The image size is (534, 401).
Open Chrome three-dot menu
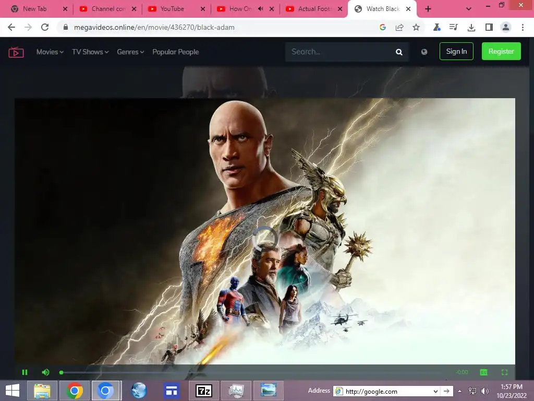(x=523, y=27)
